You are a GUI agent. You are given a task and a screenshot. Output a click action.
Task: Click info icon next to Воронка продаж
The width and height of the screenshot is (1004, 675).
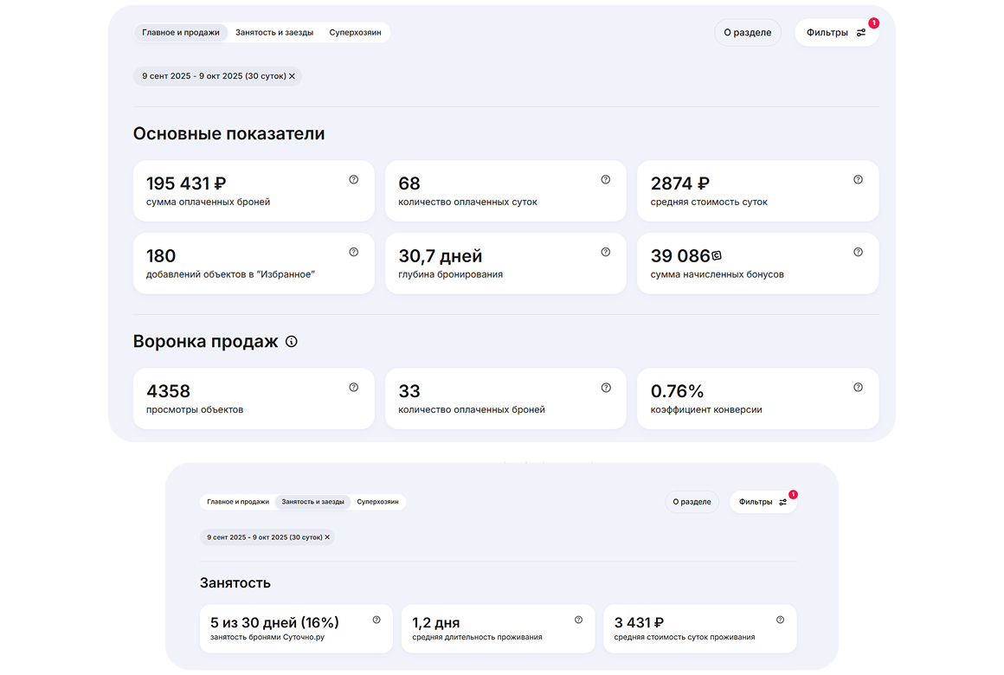[292, 342]
